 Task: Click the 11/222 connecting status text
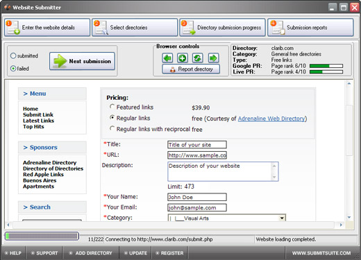coord(150,239)
